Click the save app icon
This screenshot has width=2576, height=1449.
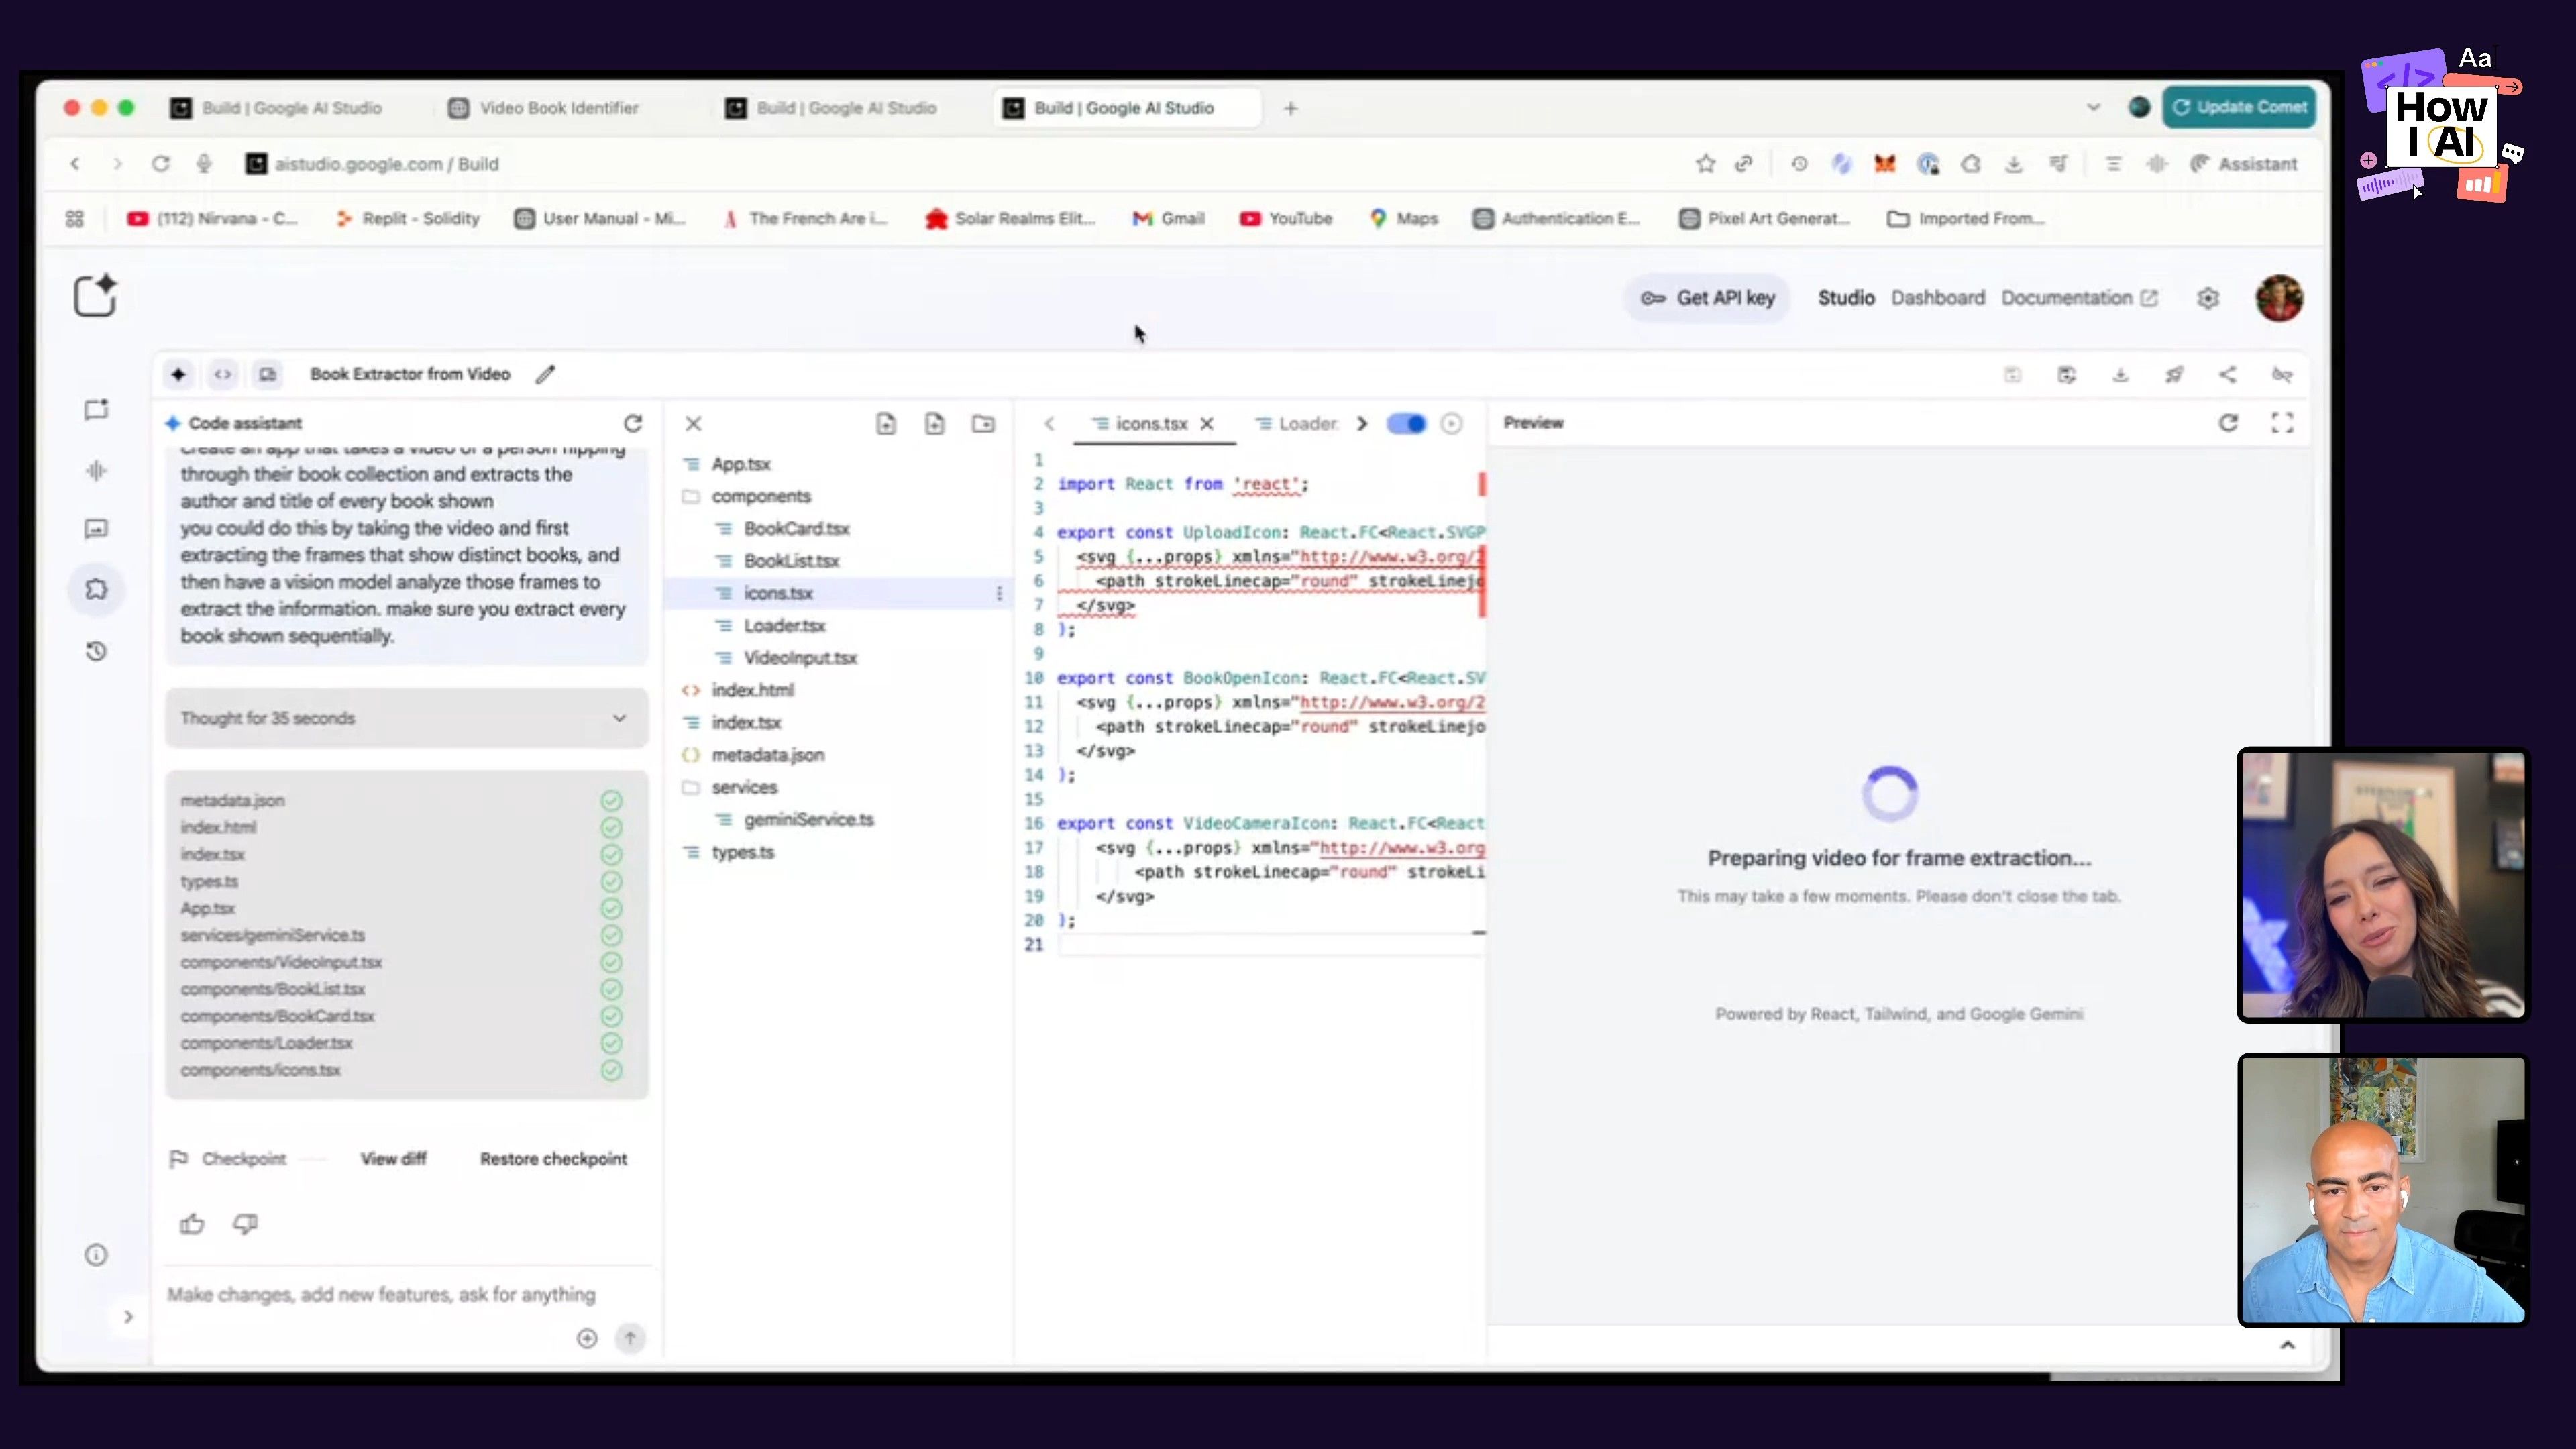pos(2013,375)
